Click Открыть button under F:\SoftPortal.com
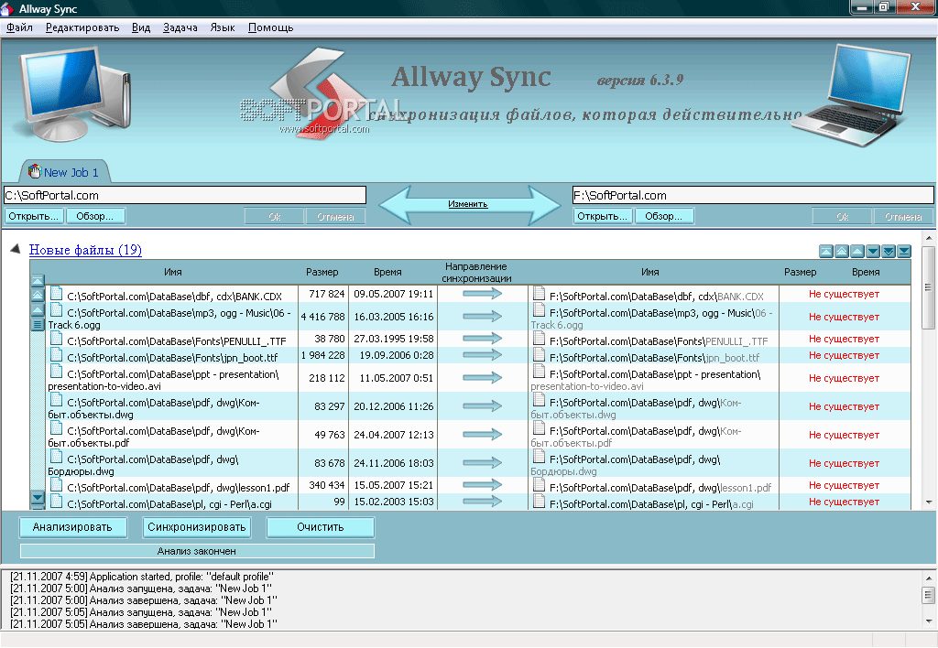This screenshot has height=648, width=938. 603,216
